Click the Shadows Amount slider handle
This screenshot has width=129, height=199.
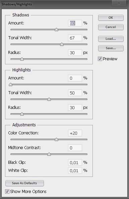57,29
